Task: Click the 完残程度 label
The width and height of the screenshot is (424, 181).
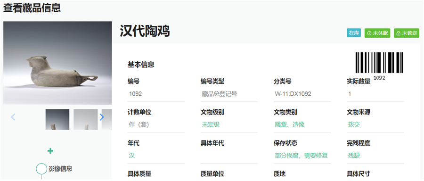Action: 359,143
